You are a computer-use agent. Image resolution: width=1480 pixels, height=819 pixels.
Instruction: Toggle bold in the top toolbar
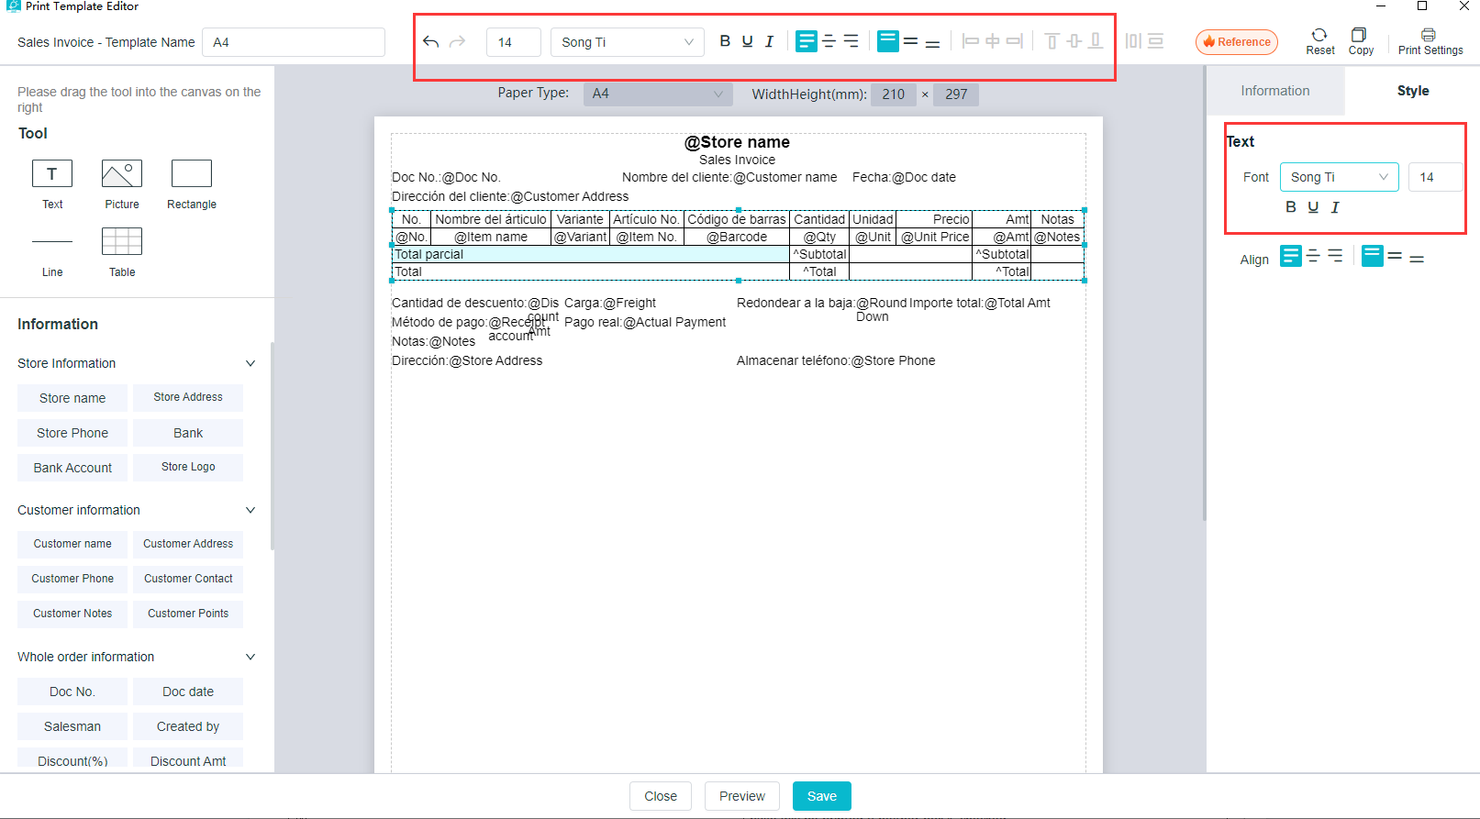pyautogui.click(x=725, y=41)
